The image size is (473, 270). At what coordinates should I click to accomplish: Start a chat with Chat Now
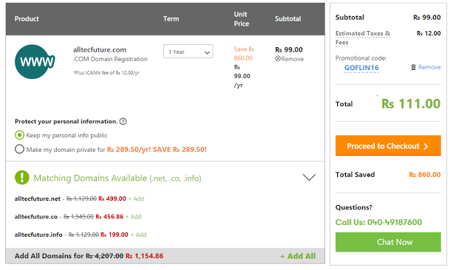pyautogui.click(x=388, y=242)
